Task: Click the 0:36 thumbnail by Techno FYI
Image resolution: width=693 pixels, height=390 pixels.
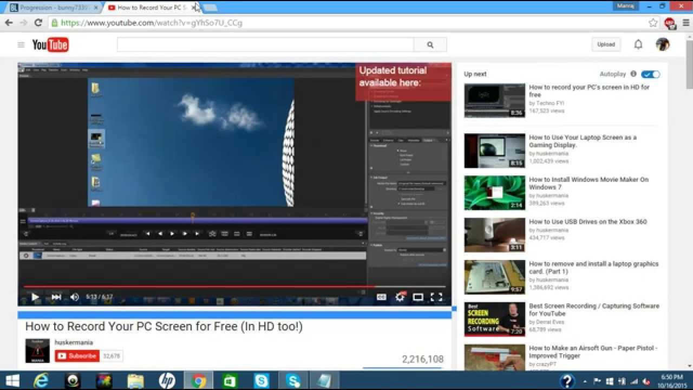Action: point(494,100)
